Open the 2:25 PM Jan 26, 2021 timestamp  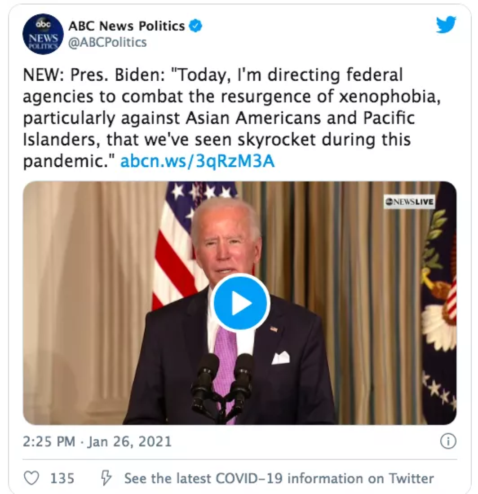click(97, 441)
